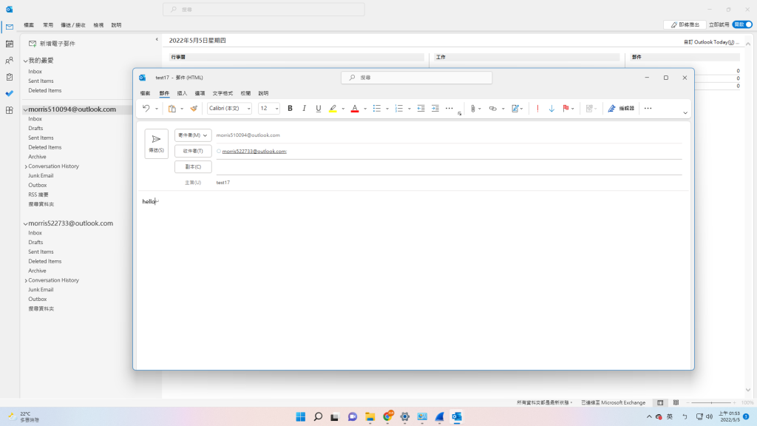Viewport: 757px width, 426px height.
Task: Click the subject field containing test17
Action: pyautogui.click(x=449, y=183)
